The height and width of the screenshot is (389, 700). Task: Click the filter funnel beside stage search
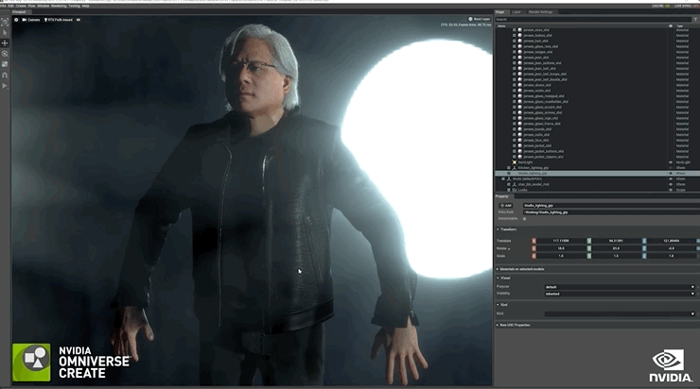695,20
